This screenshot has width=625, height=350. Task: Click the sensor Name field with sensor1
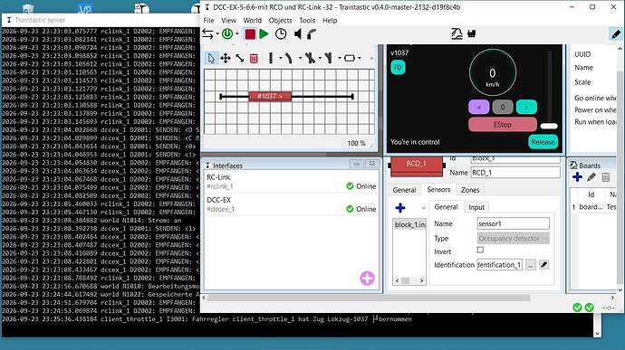point(513,223)
